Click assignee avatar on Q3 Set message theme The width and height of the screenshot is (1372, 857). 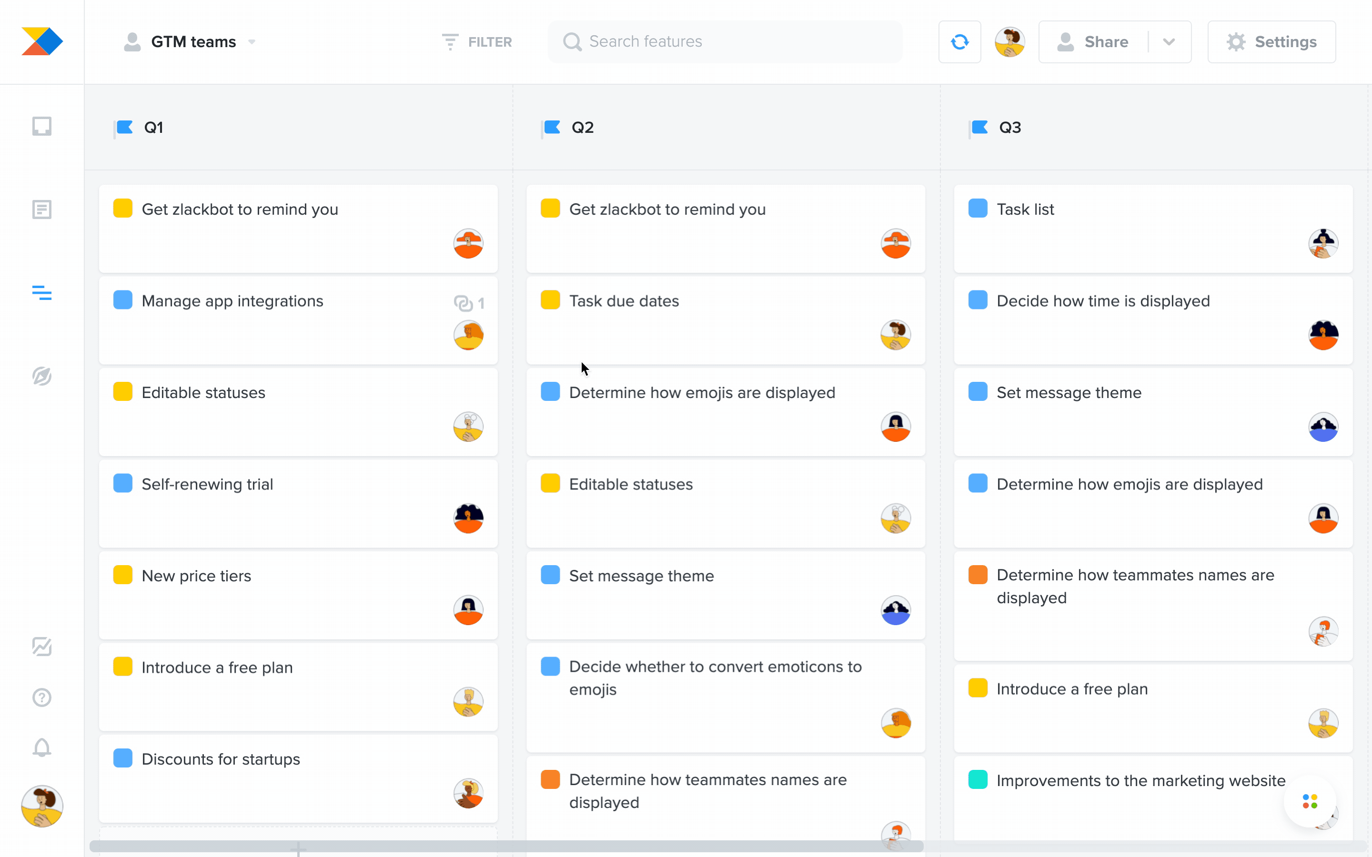1323,427
